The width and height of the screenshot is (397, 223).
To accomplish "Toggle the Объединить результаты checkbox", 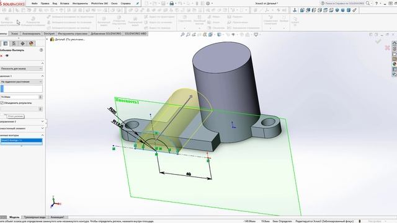I will coord(2,103).
